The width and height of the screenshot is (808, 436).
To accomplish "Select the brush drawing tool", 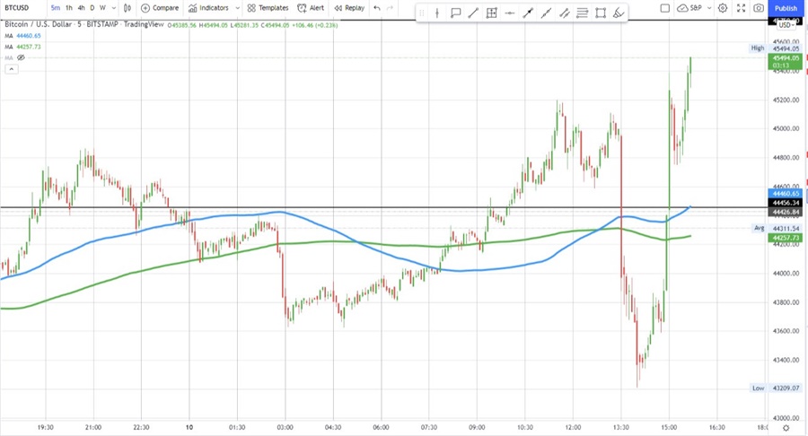I will (x=619, y=13).
